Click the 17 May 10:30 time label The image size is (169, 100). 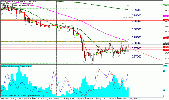132,99
